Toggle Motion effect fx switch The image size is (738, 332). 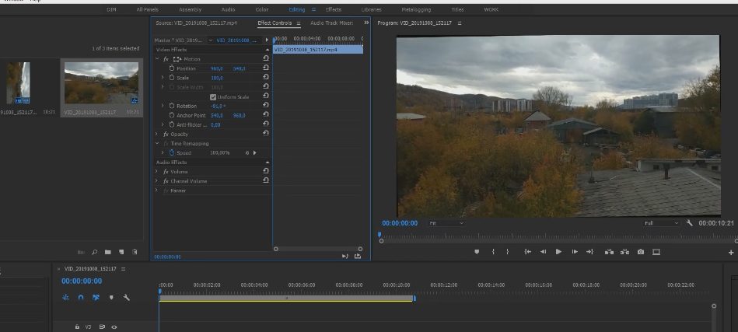point(166,59)
